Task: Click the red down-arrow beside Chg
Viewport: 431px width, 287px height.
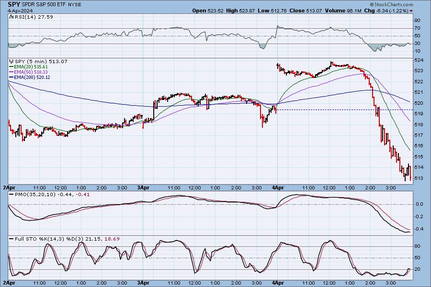Action: pyautogui.click(x=411, y=11)
